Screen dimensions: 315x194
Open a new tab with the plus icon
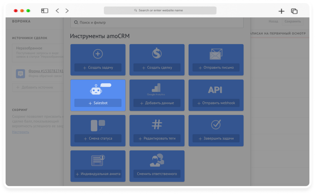[281, 11]
